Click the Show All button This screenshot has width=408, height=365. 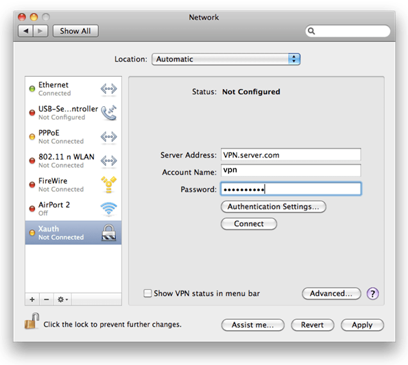pyautogui.click(x=75, y=31)
